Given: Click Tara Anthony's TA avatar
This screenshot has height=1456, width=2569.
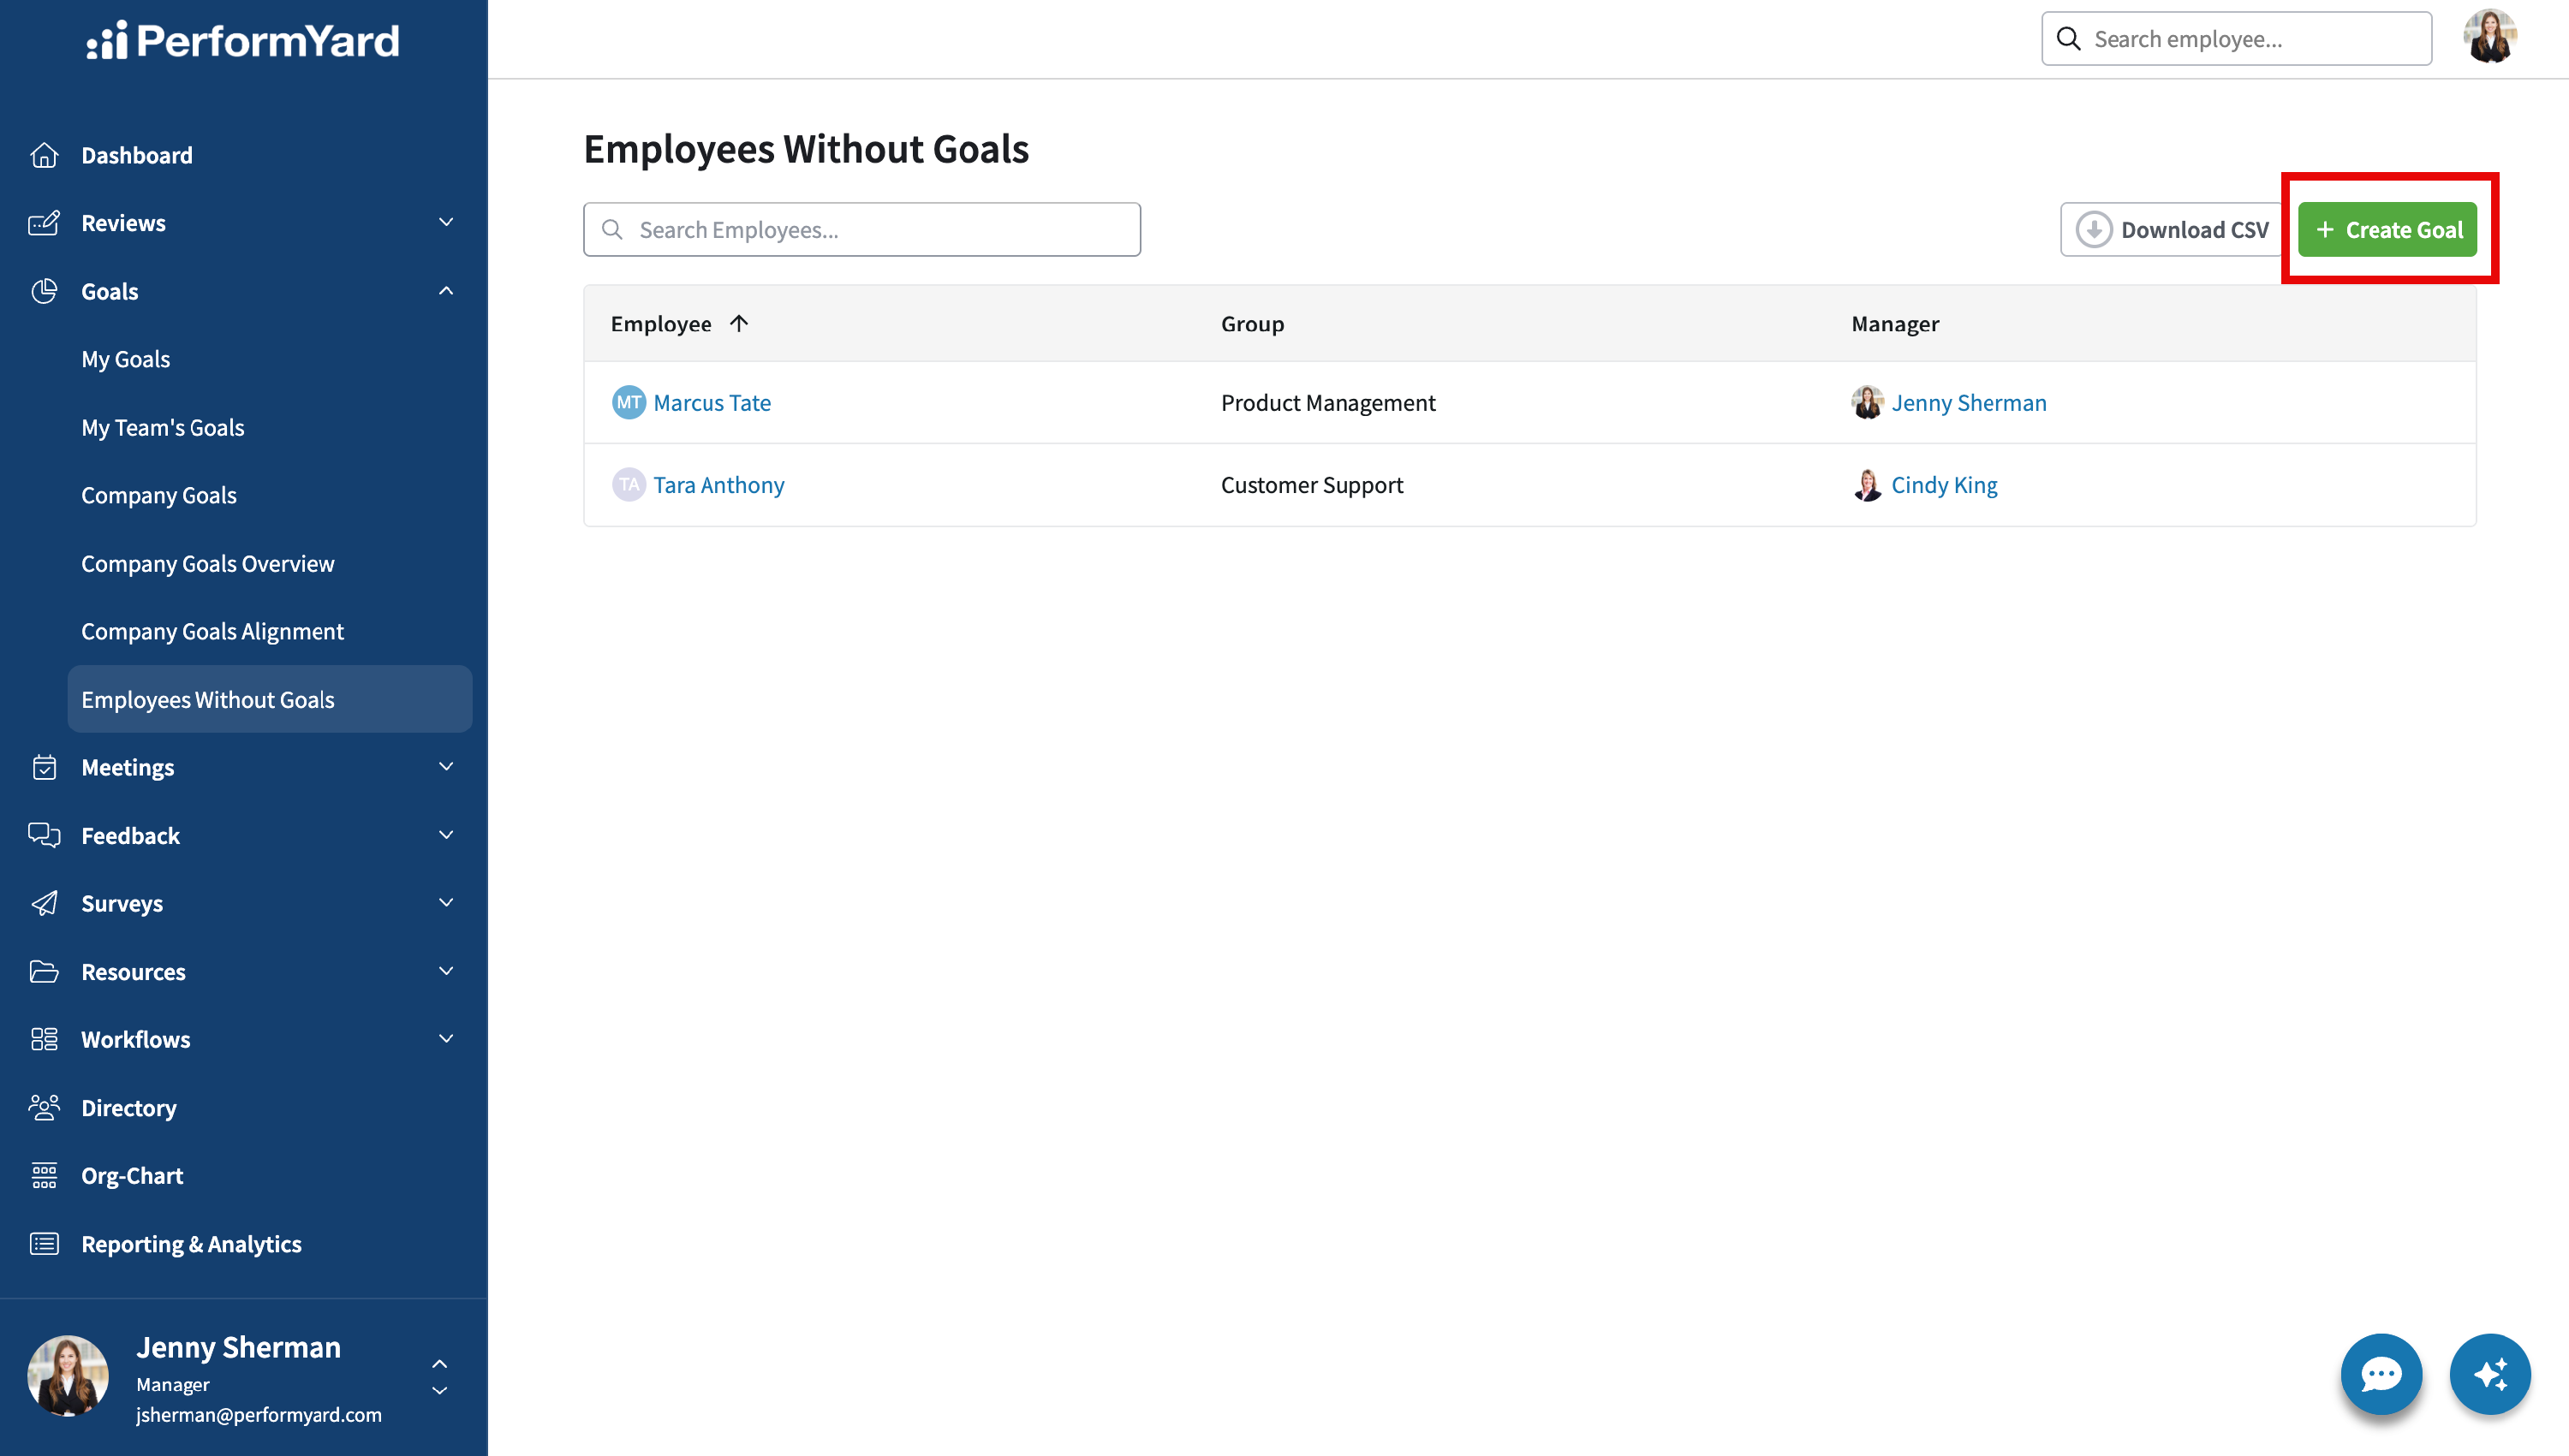Looking at the screenshot, I should point(629,484).
